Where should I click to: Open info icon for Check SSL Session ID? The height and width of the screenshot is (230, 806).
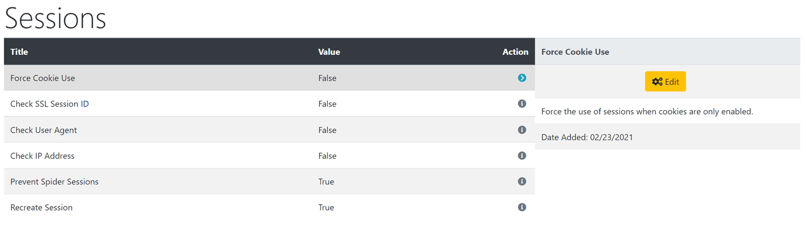click(x=522, y=104)
